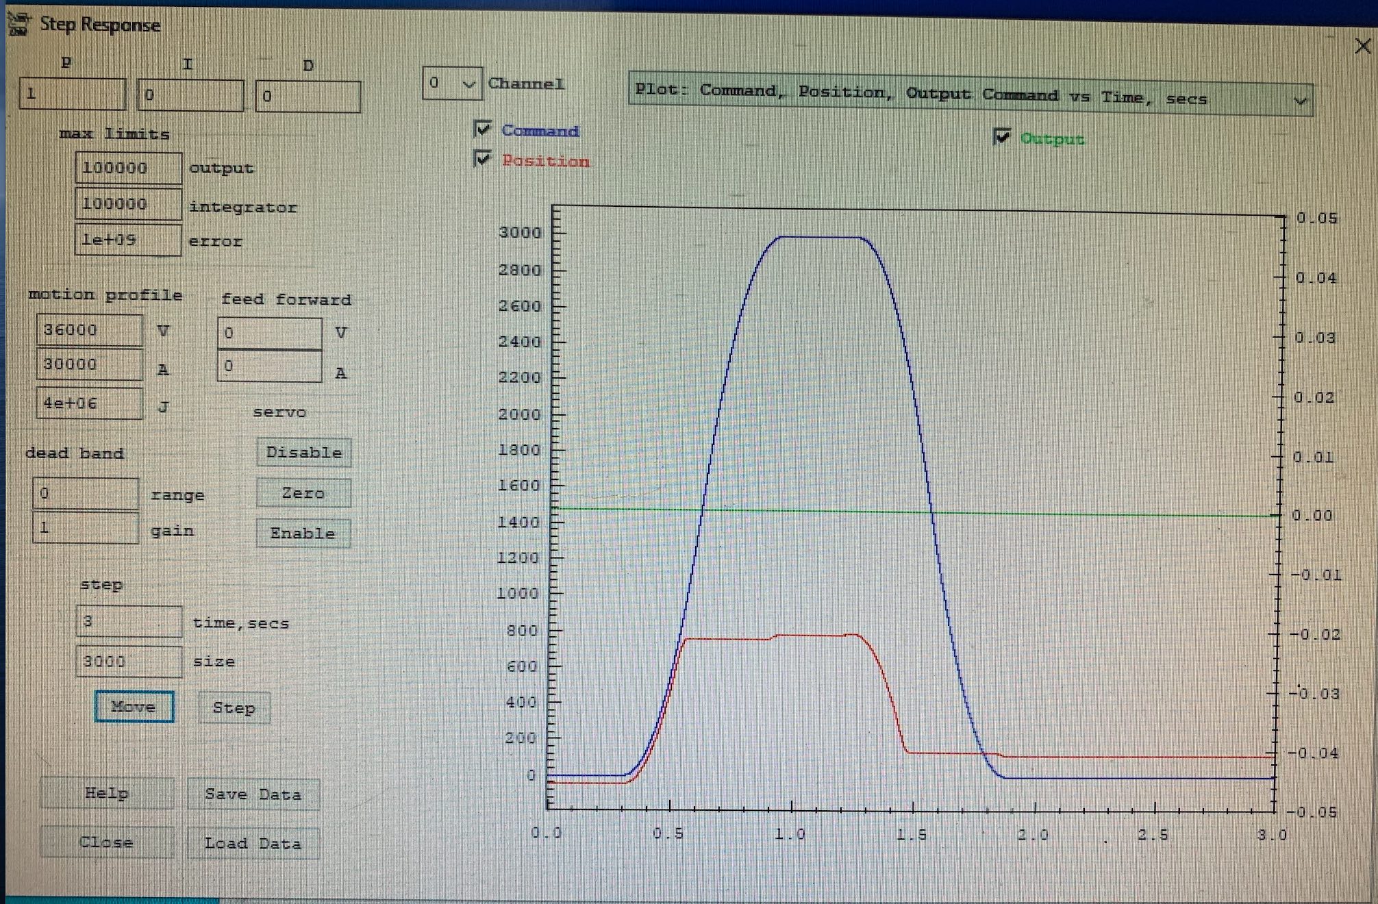Click the P gain input field
Image resolution: width=1378 pixels, height=904 pixels.
point(72,94)
